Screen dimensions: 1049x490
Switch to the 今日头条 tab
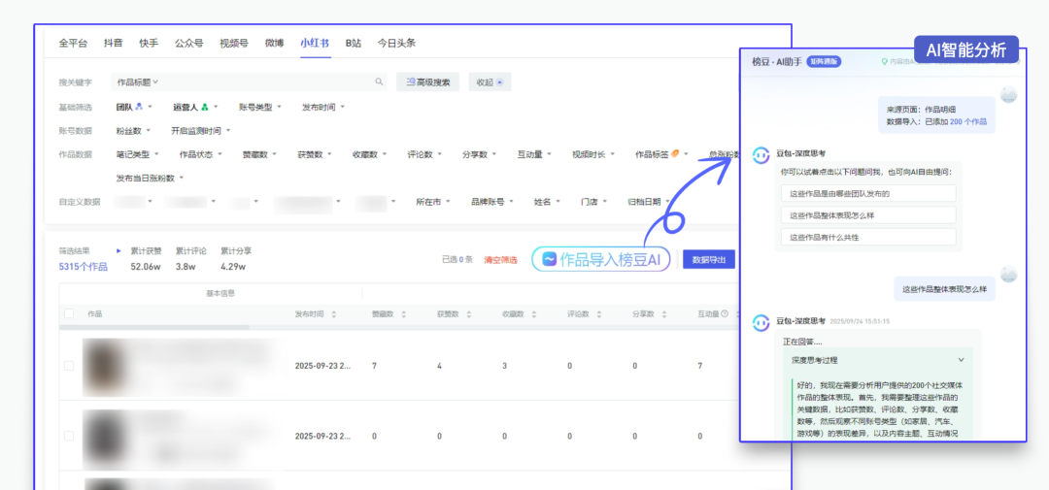(x=396, y=43)
